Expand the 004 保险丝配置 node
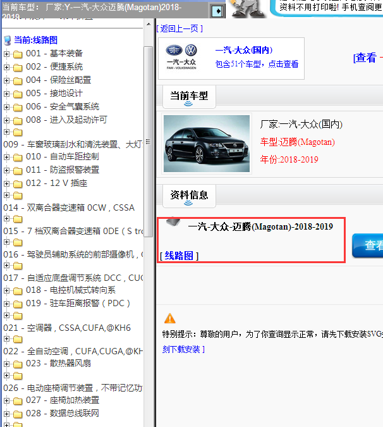 [x=6, y=80]
